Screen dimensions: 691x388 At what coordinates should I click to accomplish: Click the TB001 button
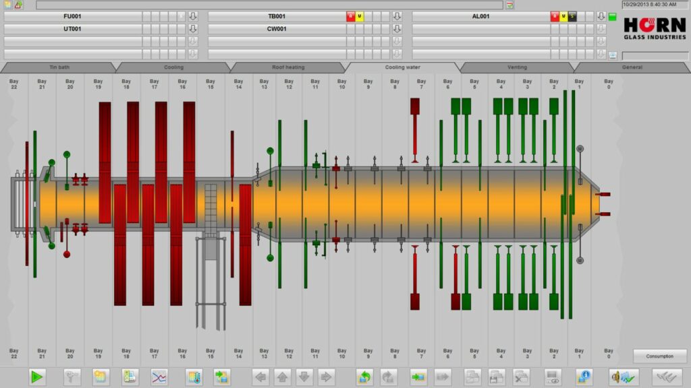click(277, 16)
